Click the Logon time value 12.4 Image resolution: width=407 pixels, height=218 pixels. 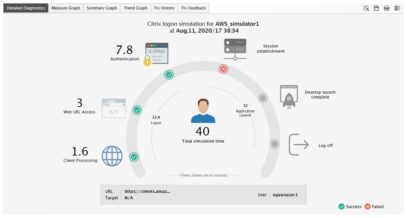pyautogui.click(x=156, y=117)
